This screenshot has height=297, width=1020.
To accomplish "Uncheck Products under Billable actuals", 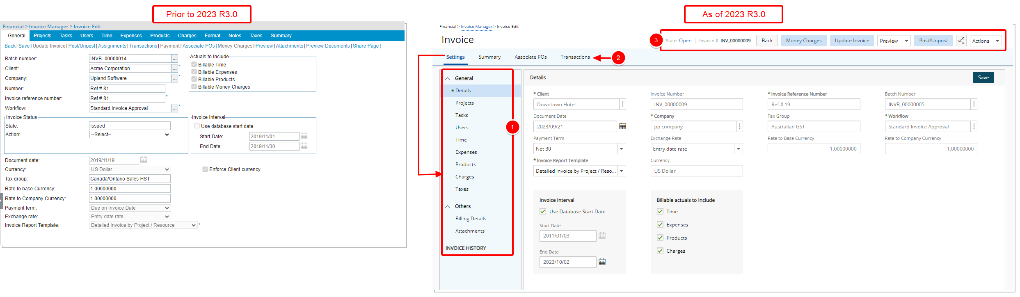I will (660, 238).
